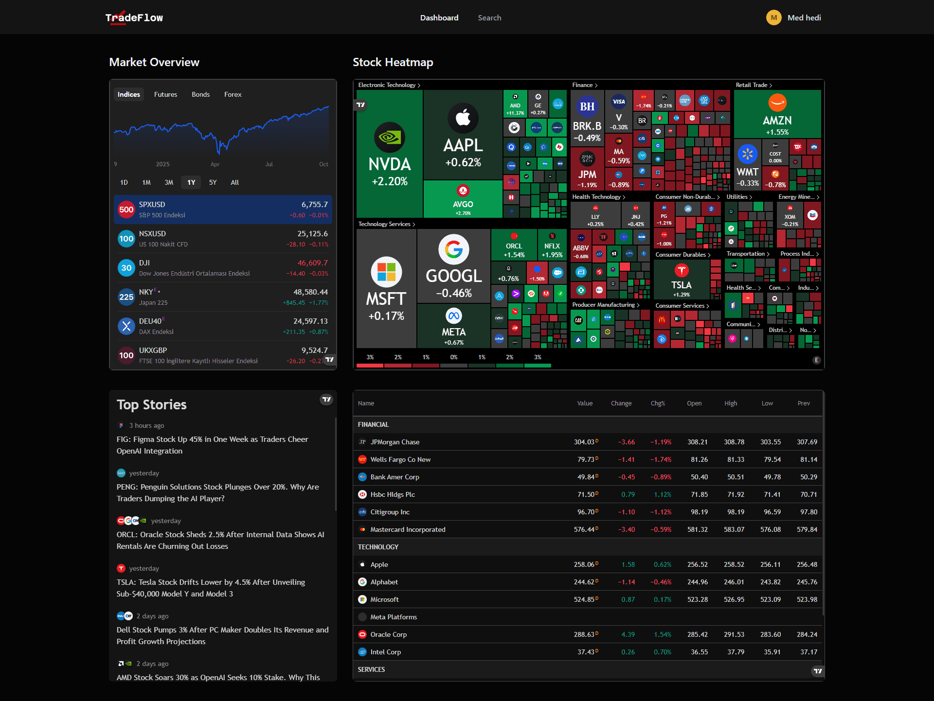Click the TradeFlow logo

pyautogui.click(x=134, y=18)
